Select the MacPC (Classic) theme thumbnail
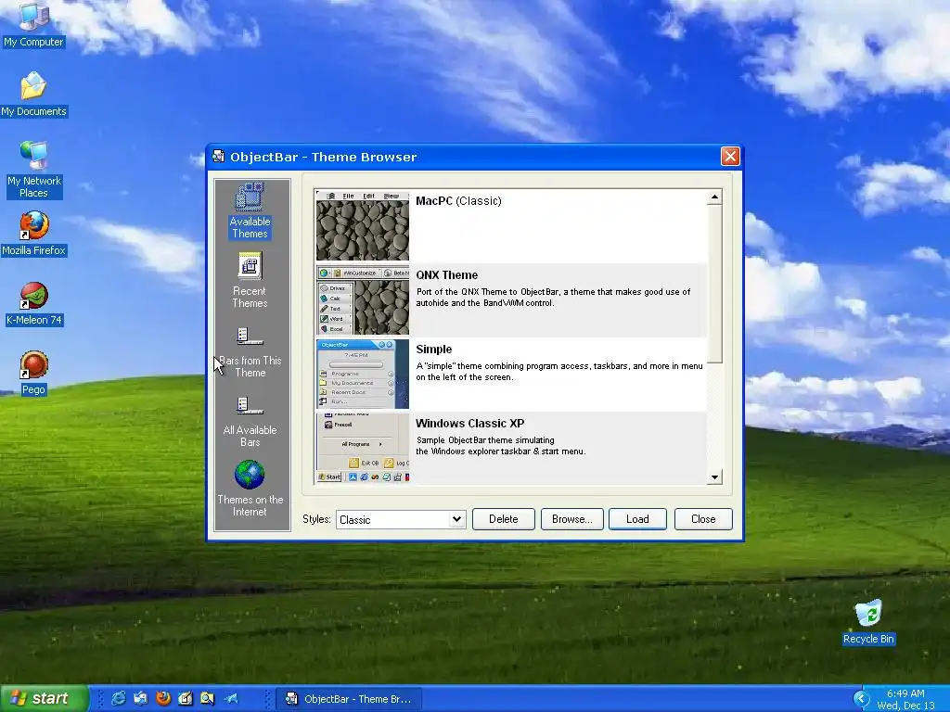 (x=363, y=226)
